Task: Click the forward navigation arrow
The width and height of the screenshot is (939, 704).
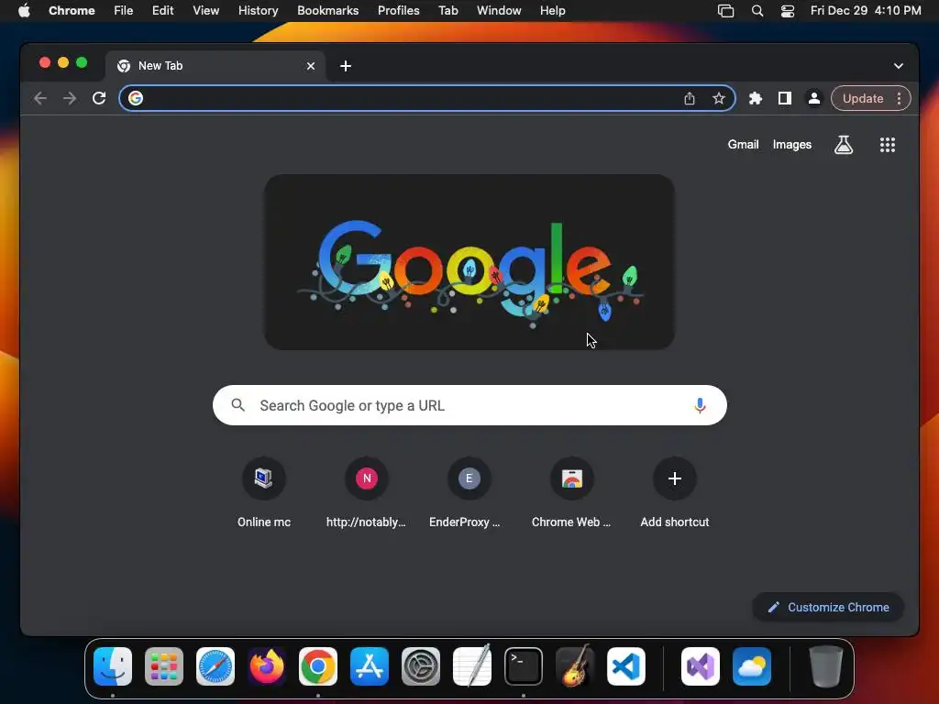Action: tap(70, 98)
